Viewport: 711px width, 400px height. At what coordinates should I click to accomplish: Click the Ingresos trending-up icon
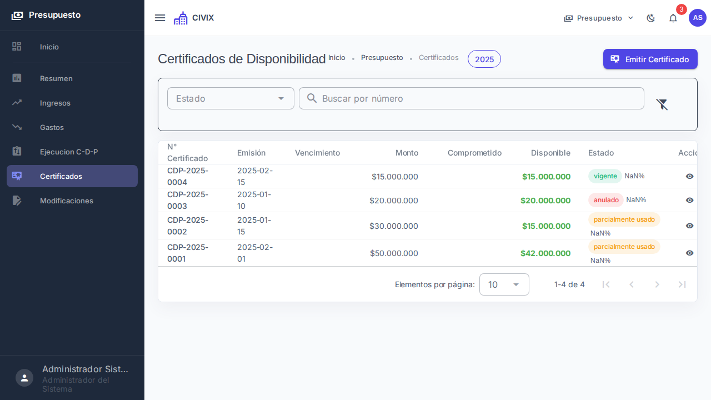(x=17, y=103)
